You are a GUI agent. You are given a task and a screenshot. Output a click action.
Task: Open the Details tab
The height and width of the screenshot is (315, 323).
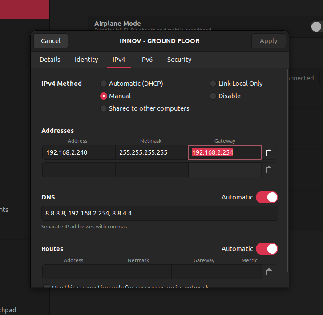(x=50, y=60)
